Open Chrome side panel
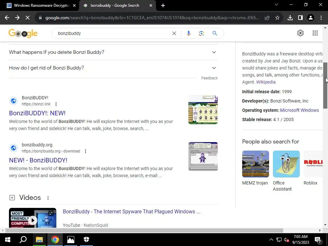 [300, 18]
